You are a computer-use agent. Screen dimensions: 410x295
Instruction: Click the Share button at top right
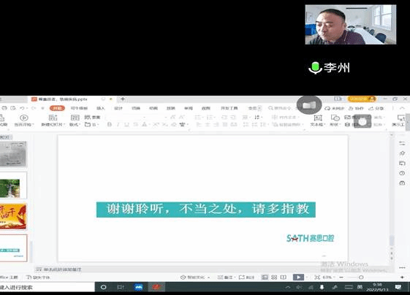tap(376, 108)
